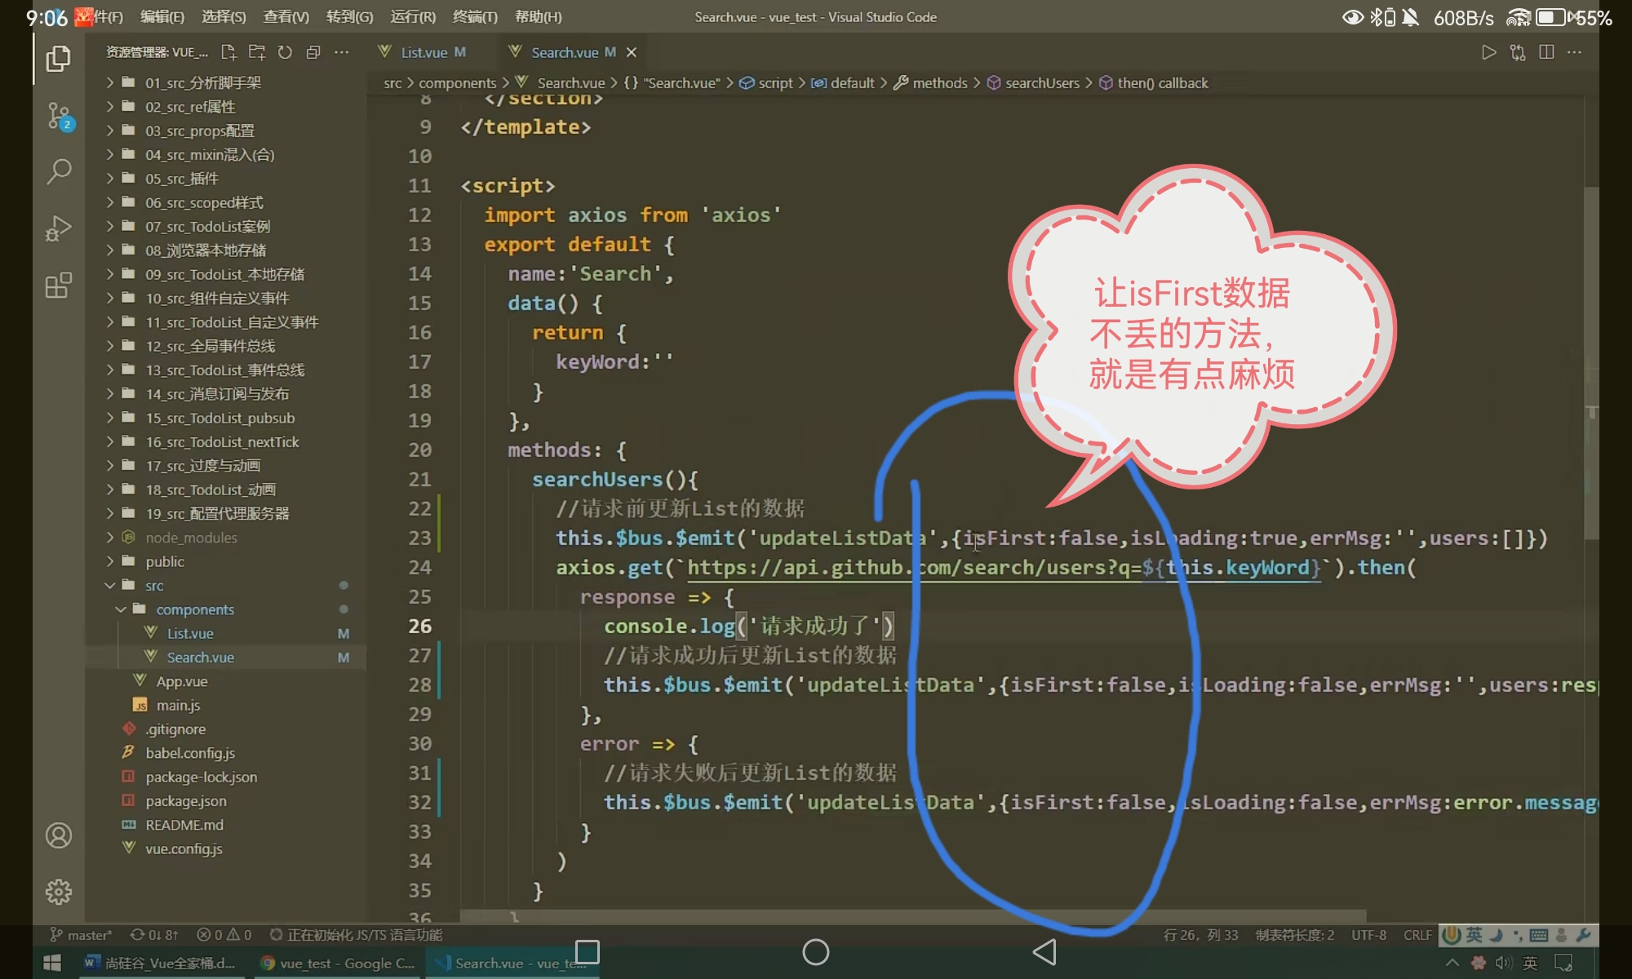Viewport: 1632px width, 979px height.
Task: Open the Extensions view
Action: pos(58,286)
